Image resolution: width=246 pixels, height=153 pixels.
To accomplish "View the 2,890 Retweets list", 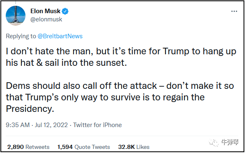I will (x=28, y=147).
